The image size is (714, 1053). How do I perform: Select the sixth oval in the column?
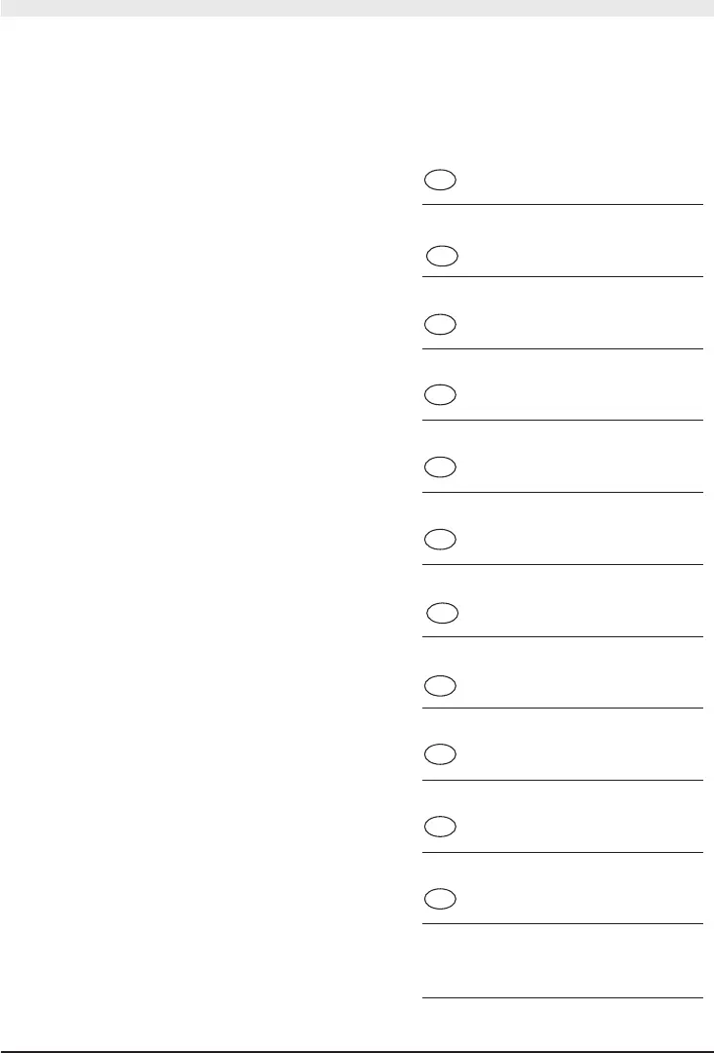click(440, 540)
